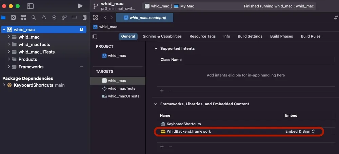This screenshot has width=339, height=154.
Task: Click the Package Dependencies heading
Action: pos(28,79)
